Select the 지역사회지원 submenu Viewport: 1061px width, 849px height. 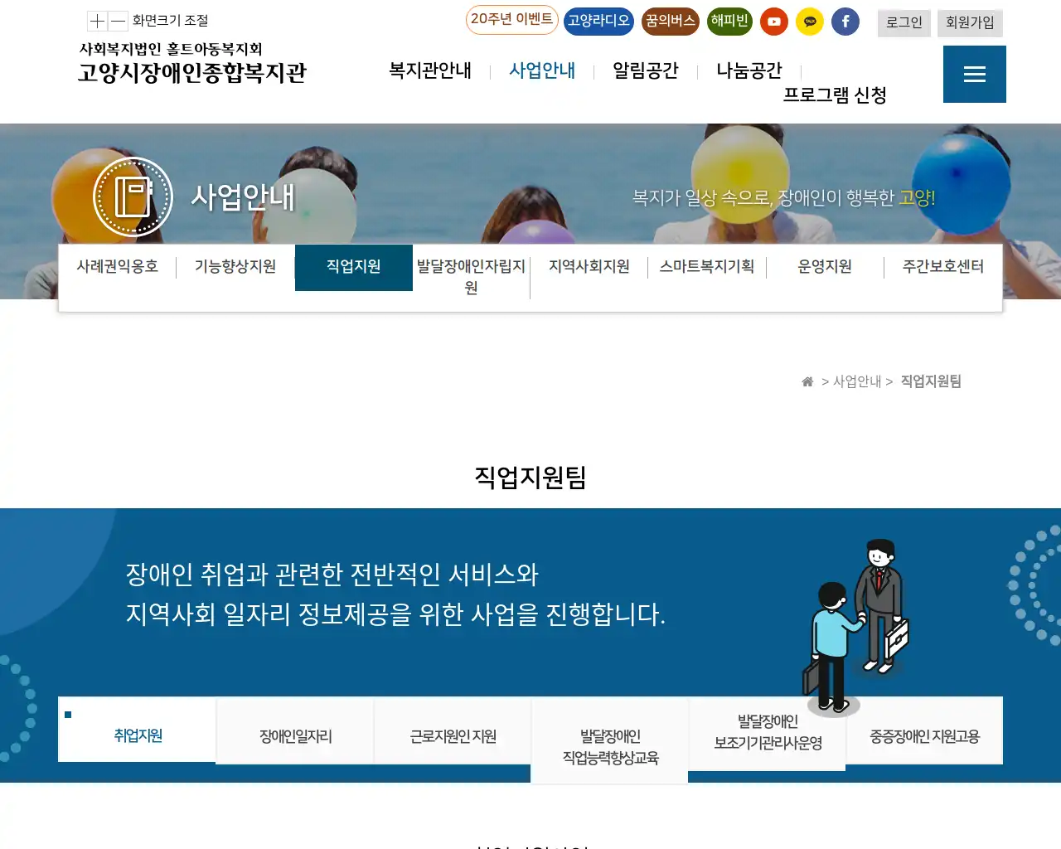pyautogui.click(x=589, y=267)
